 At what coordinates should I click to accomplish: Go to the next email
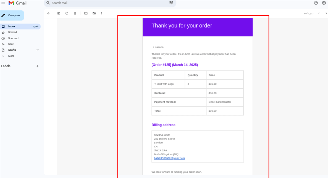[x=326, y=13]
